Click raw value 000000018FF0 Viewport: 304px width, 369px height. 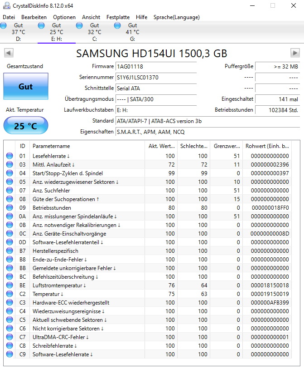[270, 208]
